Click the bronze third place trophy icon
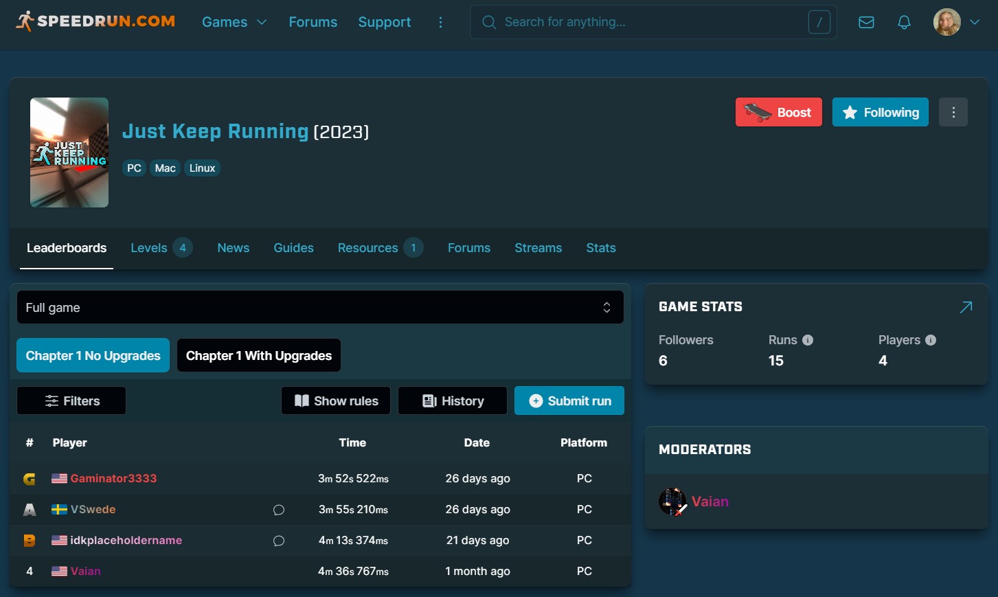998x597 pixels. point(30,541)
